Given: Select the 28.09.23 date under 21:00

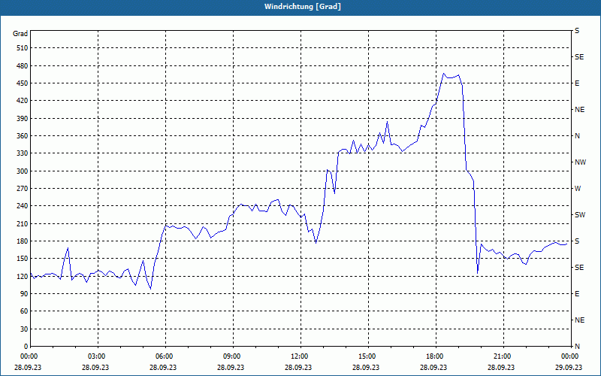Looking at the screenshot, I should pos(501,367).
